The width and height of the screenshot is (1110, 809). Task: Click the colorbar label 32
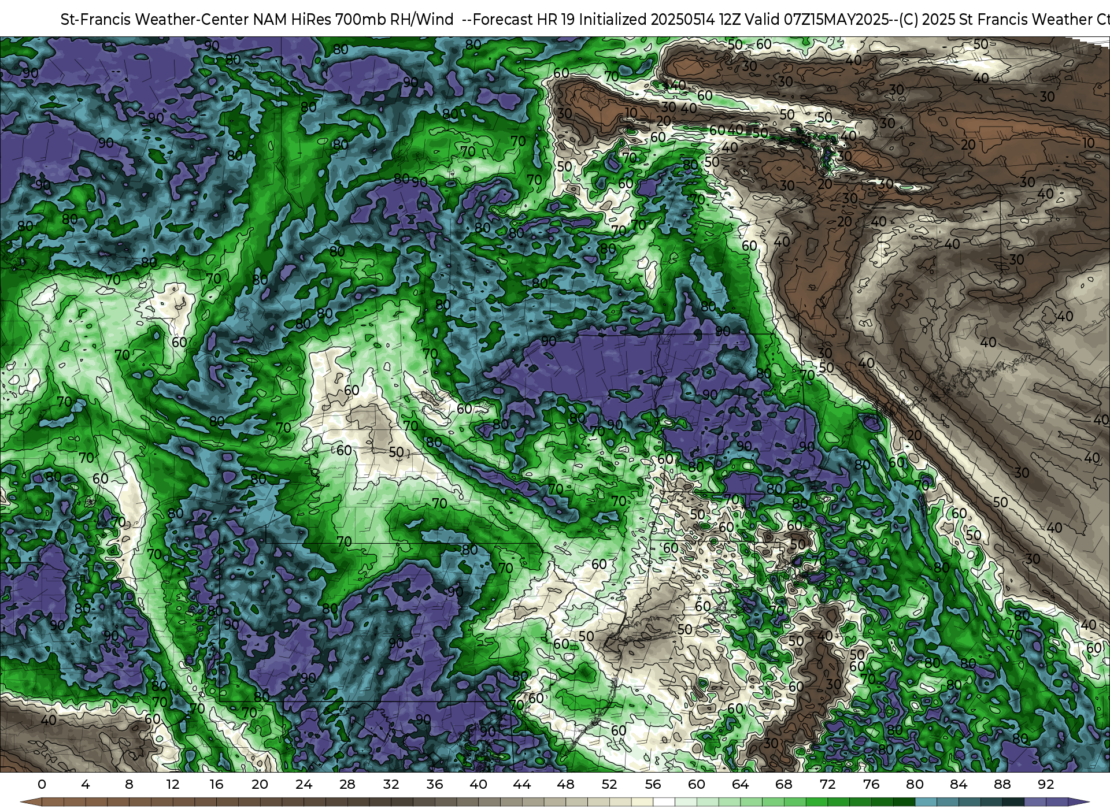(391, 784)
